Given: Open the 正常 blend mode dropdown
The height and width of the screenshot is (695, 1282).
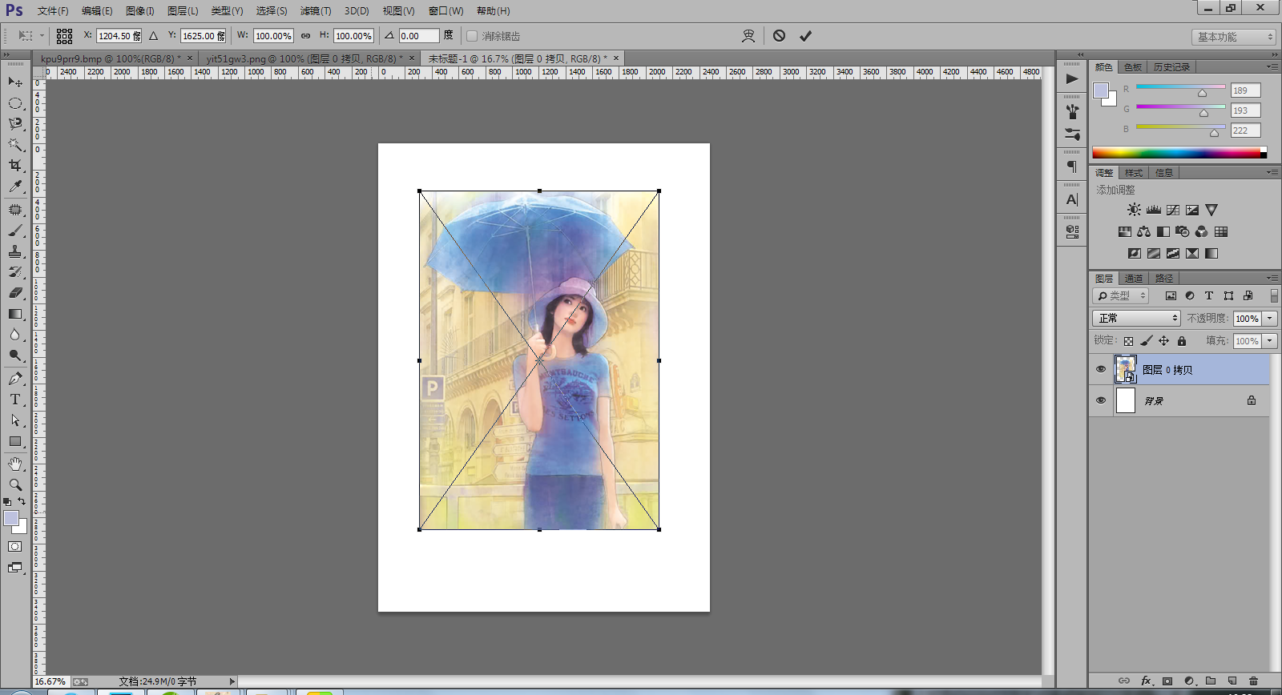Looking at the screenshot, I should (x=1136, y=319).
